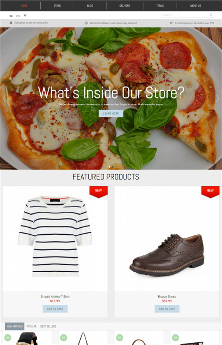This screenshot has height=345, width=222.
Task: Show next featured products arrow
Action: (219, 176)
